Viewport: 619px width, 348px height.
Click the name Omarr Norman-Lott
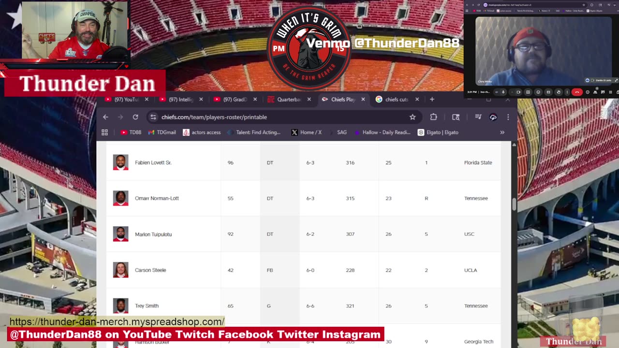pos(157,198)
